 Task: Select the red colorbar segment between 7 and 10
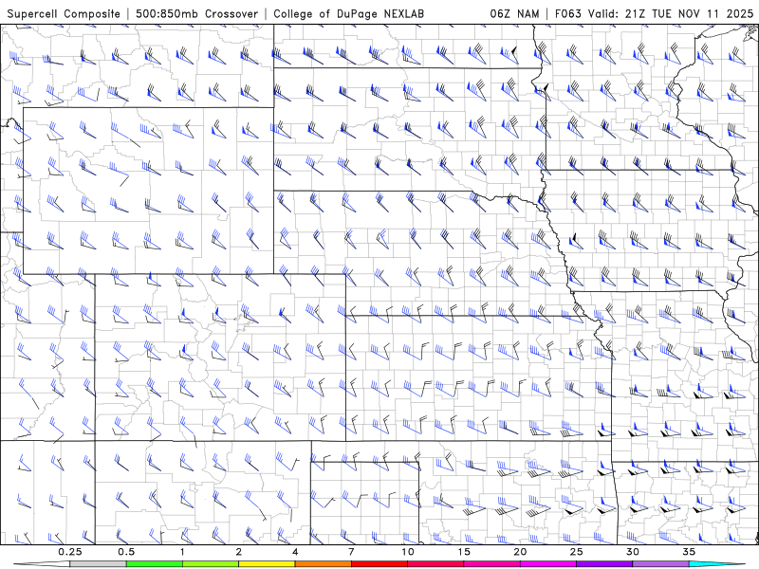[379, 564]
